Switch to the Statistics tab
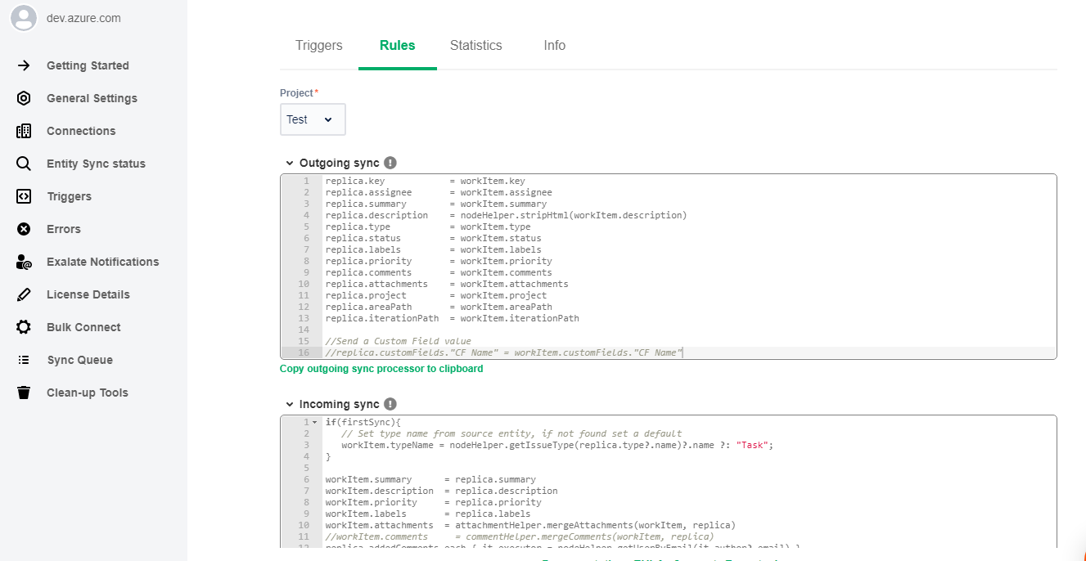The image size is (1086, 561). tap(476, 46)
